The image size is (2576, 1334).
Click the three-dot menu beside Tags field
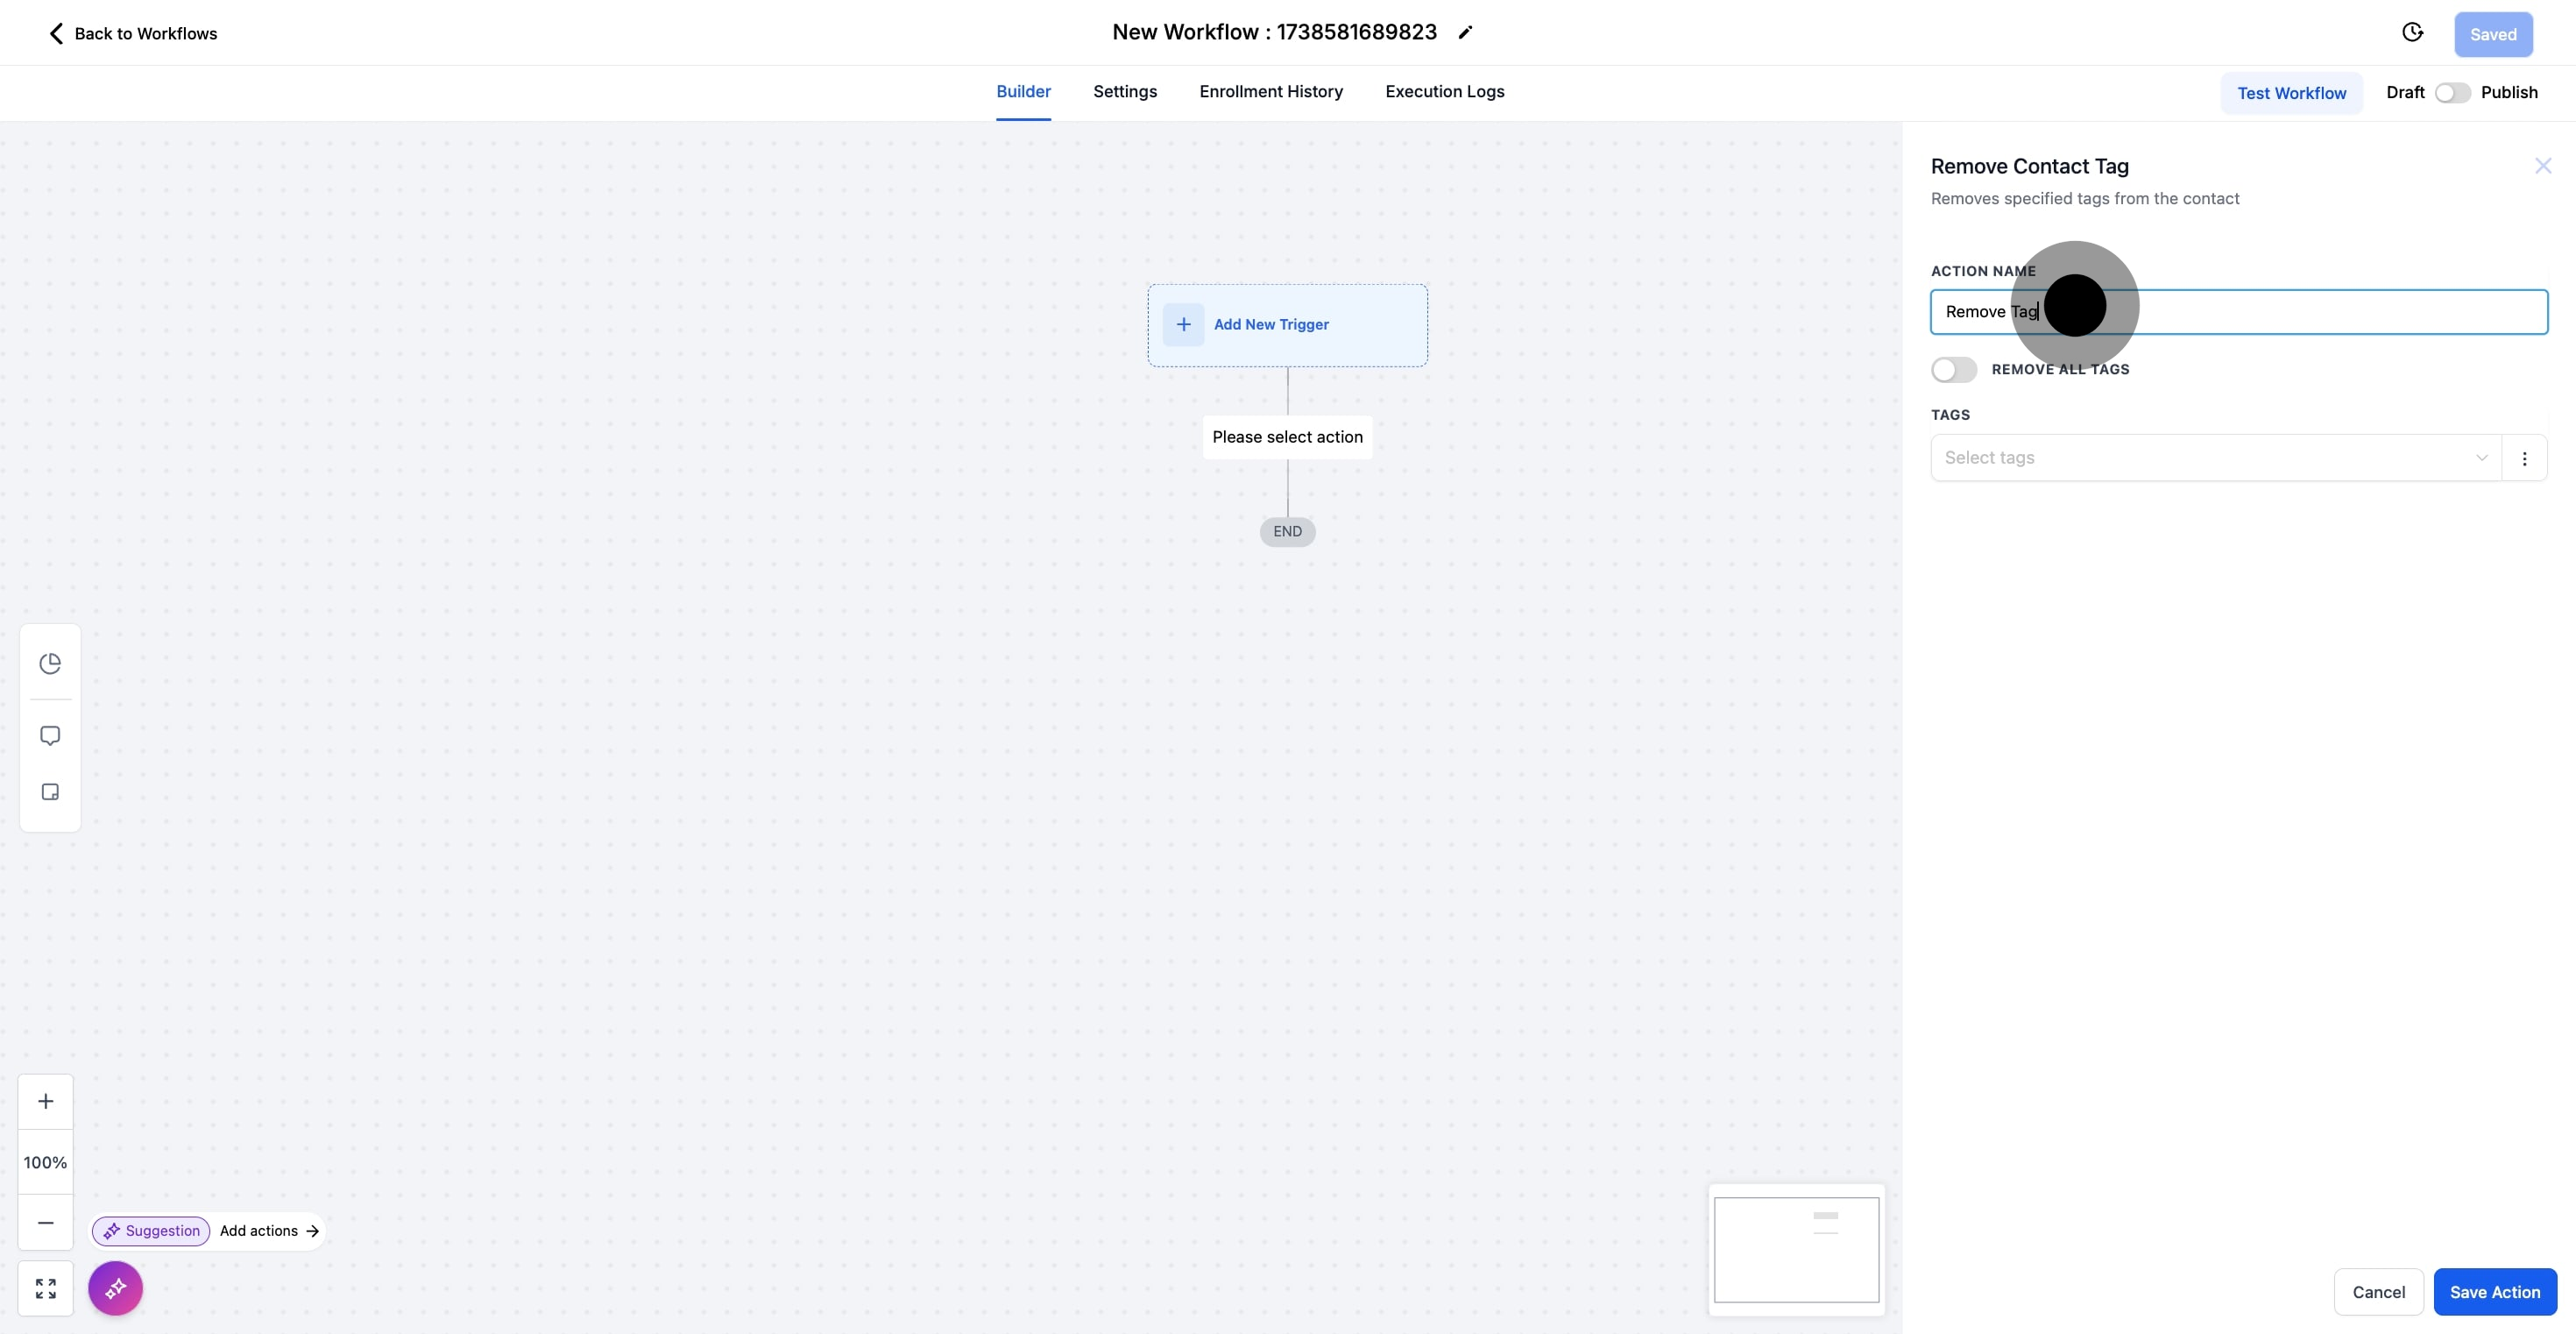pos(2524,458)
